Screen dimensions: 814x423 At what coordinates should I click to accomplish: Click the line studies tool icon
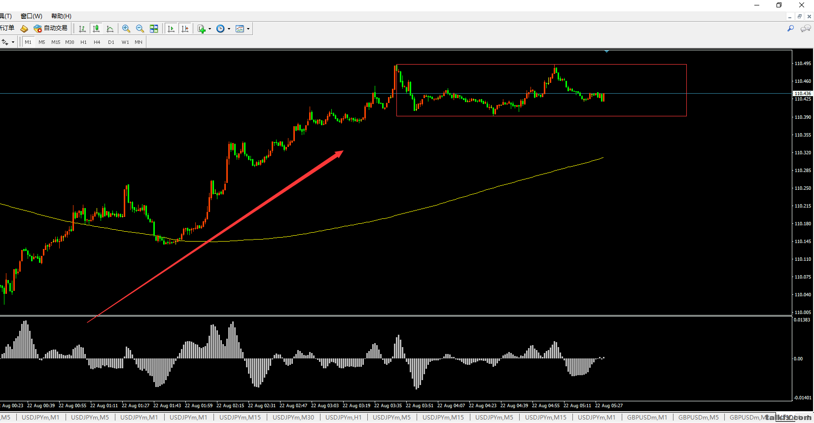tap(4, 42)
